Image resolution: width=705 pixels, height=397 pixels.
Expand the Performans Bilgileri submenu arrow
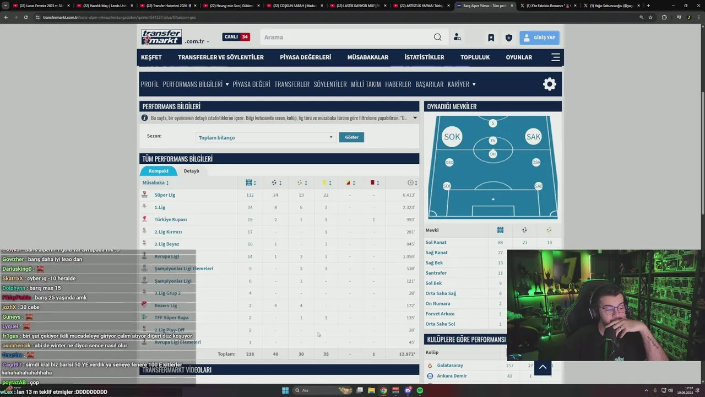point(227,84)
